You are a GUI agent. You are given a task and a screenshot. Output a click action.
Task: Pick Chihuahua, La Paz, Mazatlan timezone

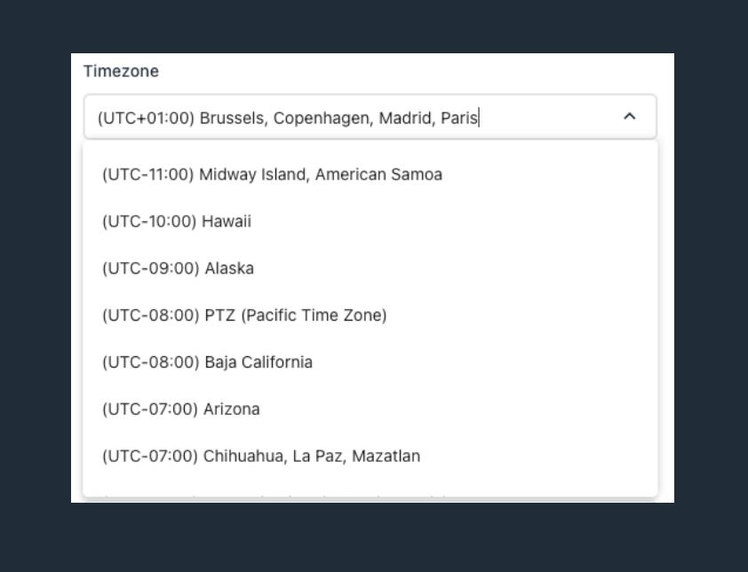pyautogui.click(x=370, y=456)
